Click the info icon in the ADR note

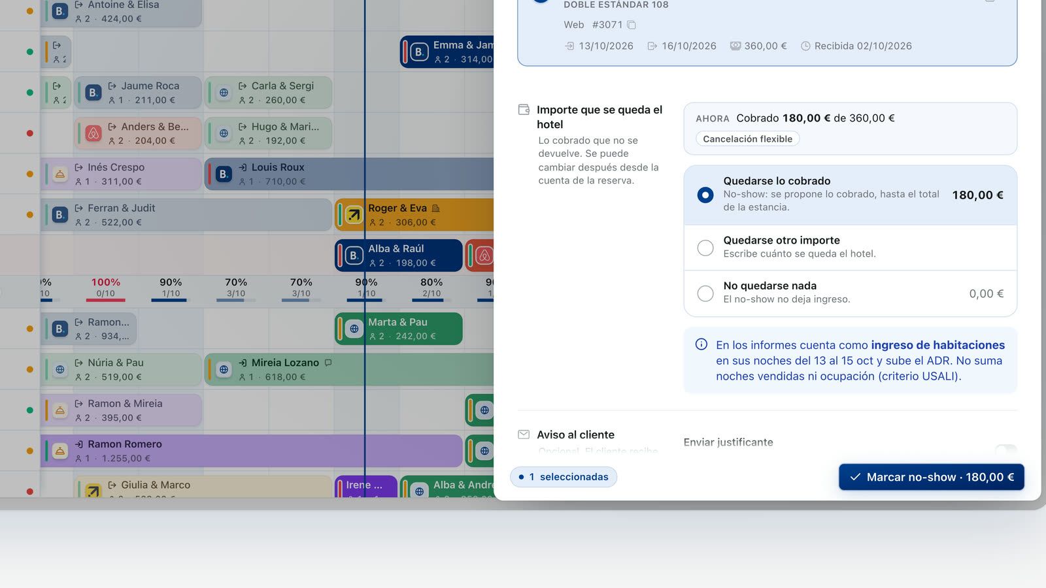pos(701,344)
